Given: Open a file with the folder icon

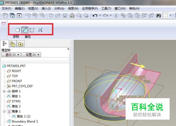Looking at the screenshot, I should (x=58, y=15).
